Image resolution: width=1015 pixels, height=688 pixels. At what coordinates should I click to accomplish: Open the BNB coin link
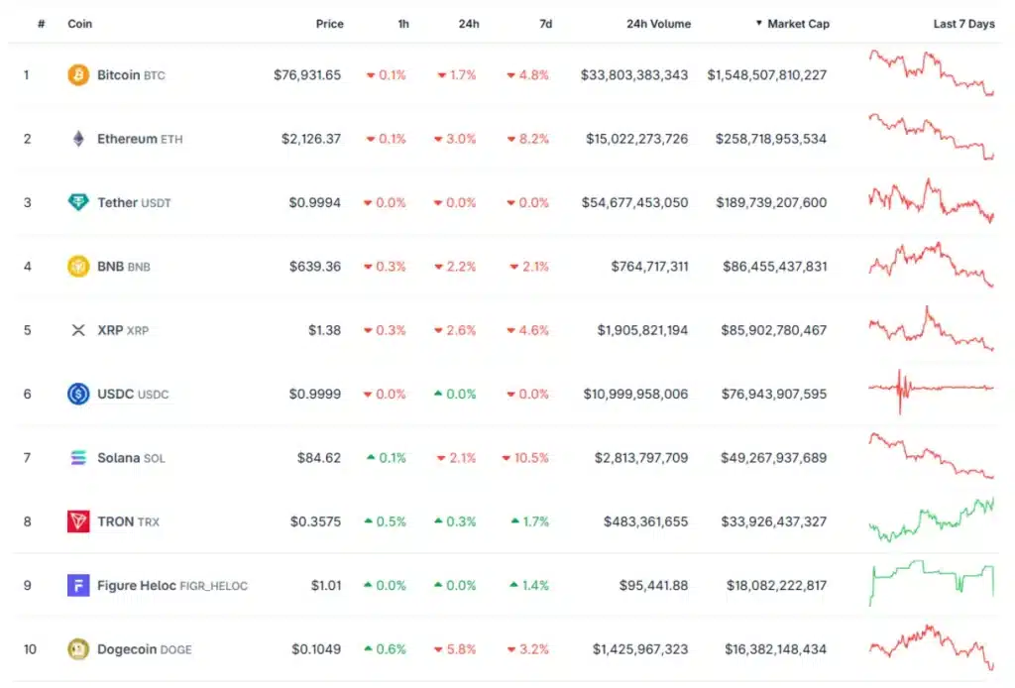(124, 266)
